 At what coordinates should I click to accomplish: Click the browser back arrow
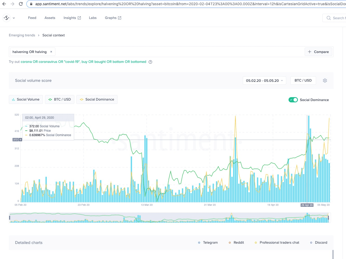4,4
